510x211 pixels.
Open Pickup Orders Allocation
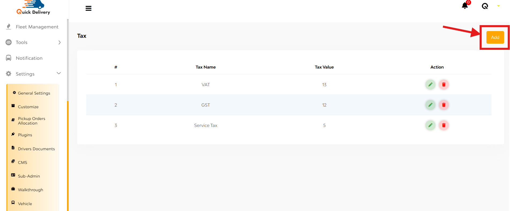pyautogui.click(x=32, y=121)
